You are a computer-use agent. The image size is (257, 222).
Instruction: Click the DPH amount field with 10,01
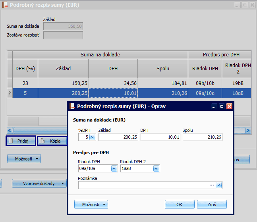click(160, 137)
